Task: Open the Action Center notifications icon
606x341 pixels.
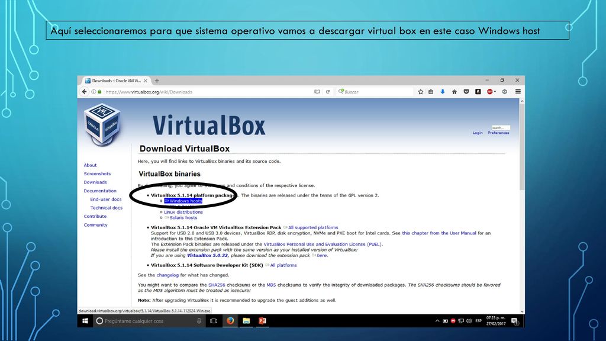Action: [x=514, y=321]
